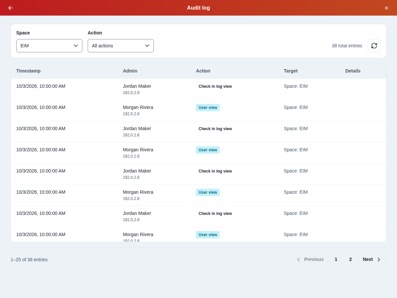The width and height of the screenshot is (397, 298).
Task: Close the Audit log dialog
Action: (386, 8)
